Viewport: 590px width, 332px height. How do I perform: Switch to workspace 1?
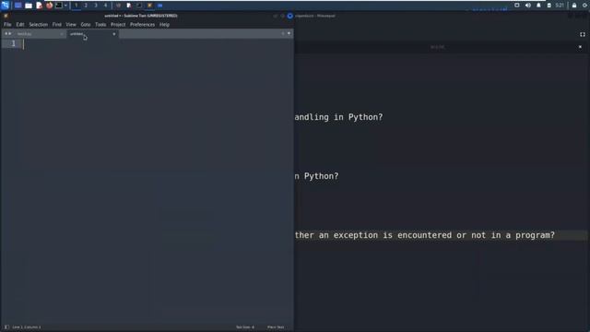(x=76, y=6)
